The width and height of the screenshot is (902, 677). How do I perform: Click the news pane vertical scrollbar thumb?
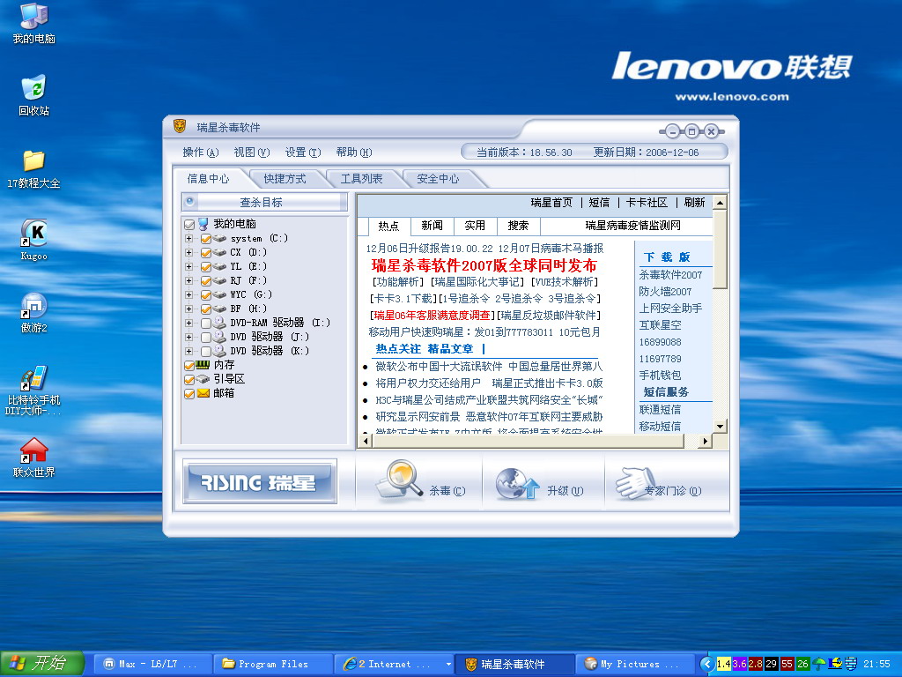pyautogui.click(x=720, y=249)
